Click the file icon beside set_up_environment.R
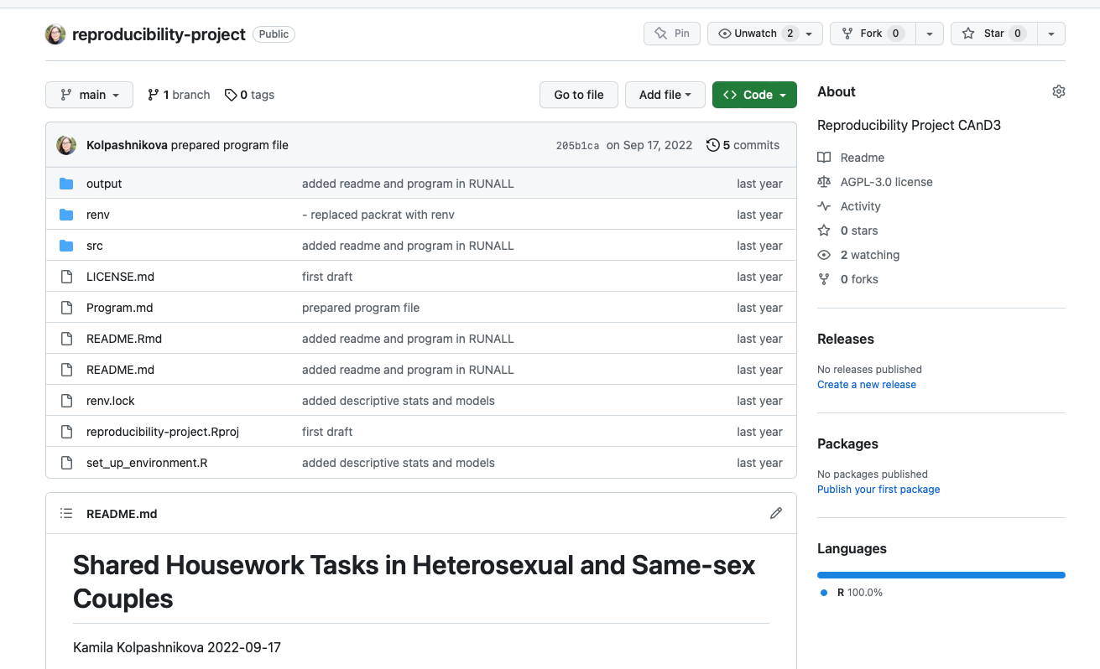This screenshot has width=1100, height=669. click(66, 463)
